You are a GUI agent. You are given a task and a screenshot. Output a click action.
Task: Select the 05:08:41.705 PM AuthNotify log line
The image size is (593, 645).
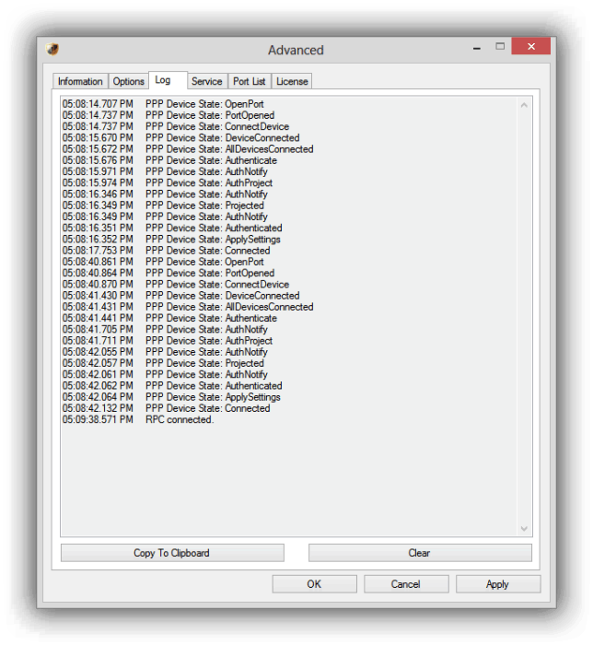pos(165,330)
